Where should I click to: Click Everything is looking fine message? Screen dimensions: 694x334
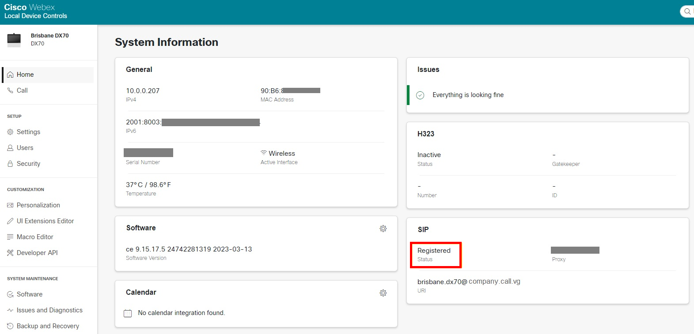click(468, 95)
